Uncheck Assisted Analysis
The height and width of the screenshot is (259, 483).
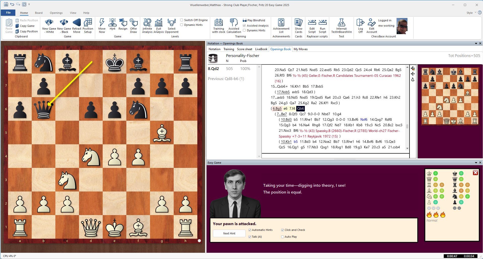point(244,26)
